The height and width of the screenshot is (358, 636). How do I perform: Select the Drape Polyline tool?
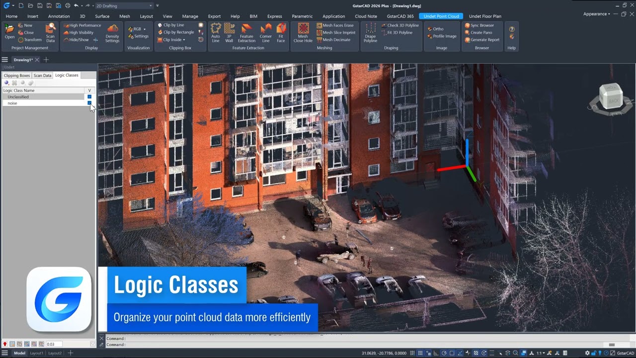tap(370, 32)
